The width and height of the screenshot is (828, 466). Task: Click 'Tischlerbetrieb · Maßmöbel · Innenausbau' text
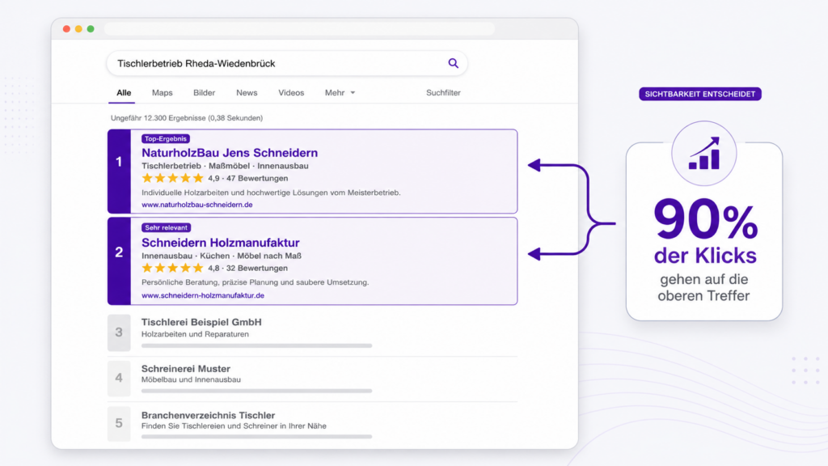(225, 166)
